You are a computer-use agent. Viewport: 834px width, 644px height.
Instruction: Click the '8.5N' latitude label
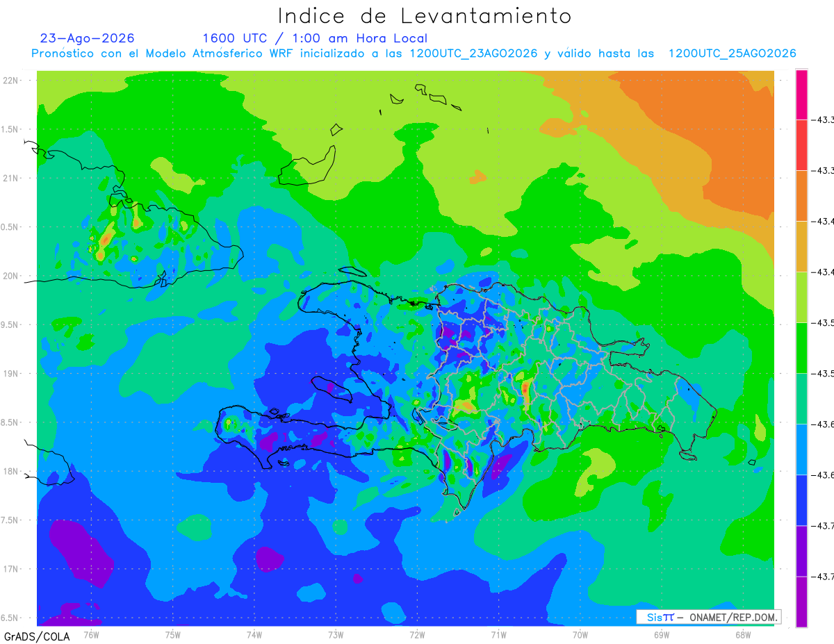pos(10,422)
